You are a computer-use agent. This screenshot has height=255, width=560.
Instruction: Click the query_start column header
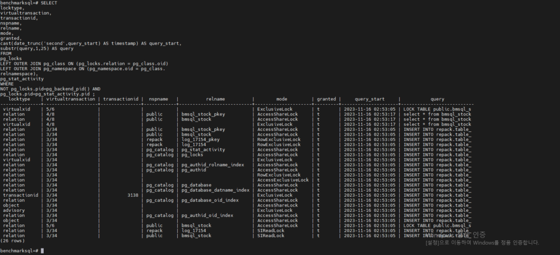point(369,99)
